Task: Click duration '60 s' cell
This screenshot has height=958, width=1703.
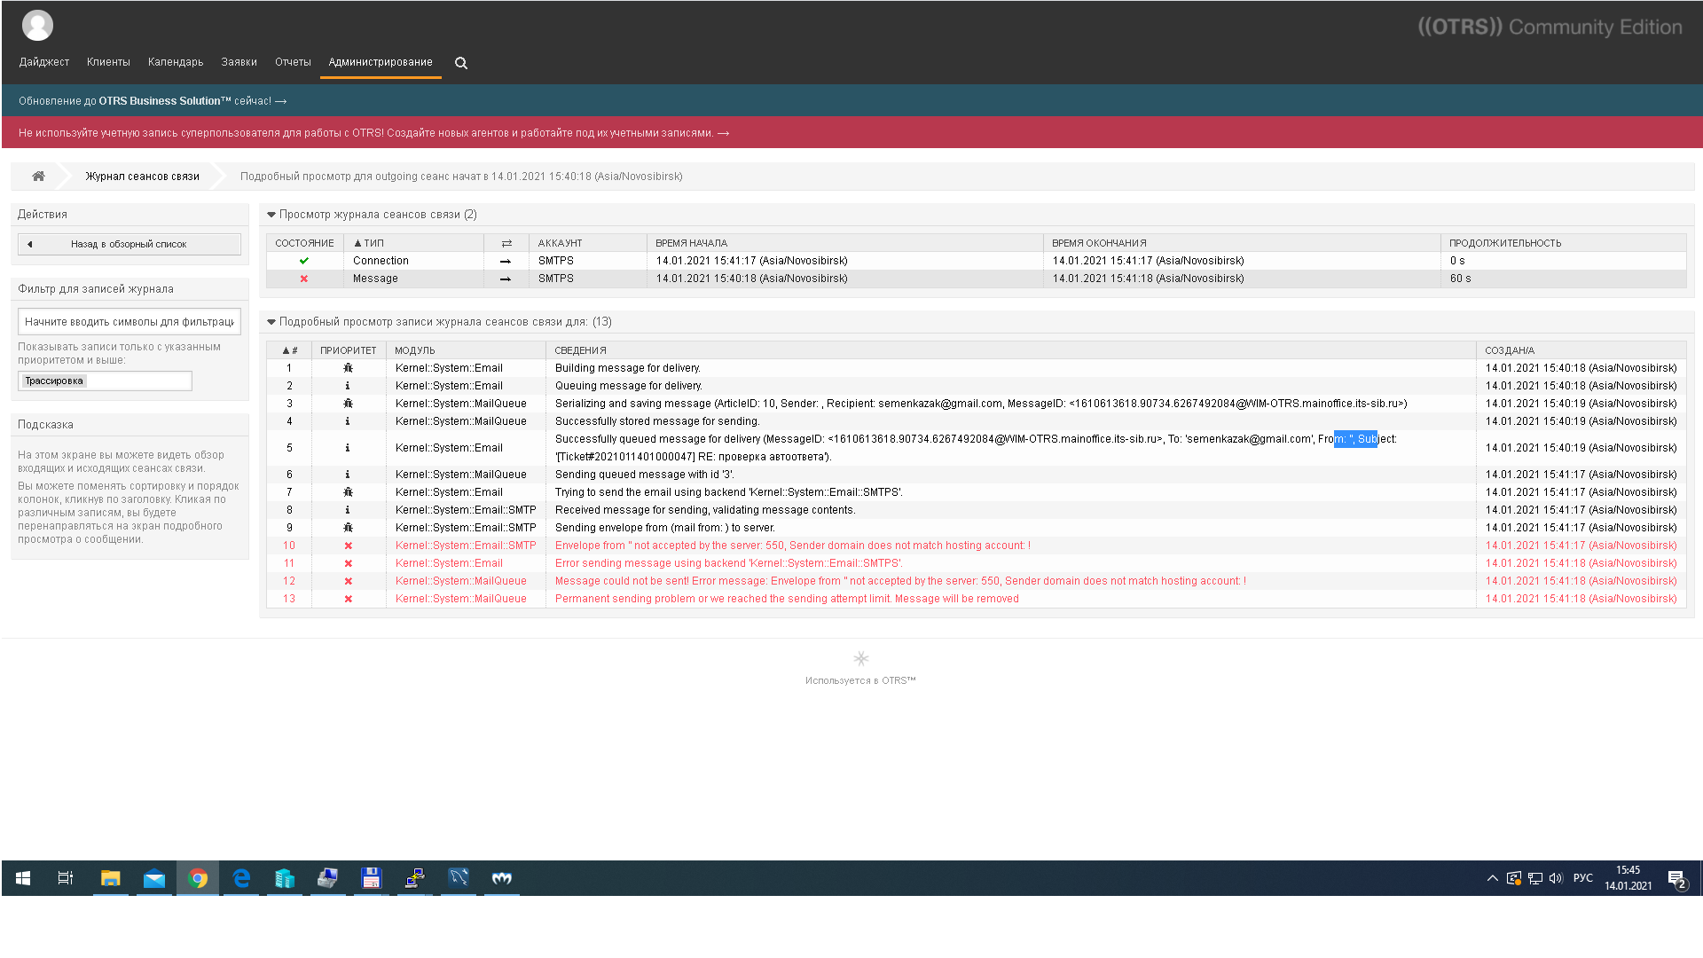Action: click(x=1460, y=279)
